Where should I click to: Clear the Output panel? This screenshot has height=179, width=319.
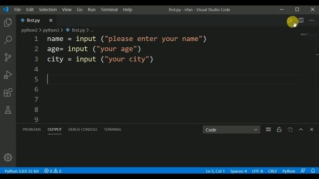(x=268, y=129)
